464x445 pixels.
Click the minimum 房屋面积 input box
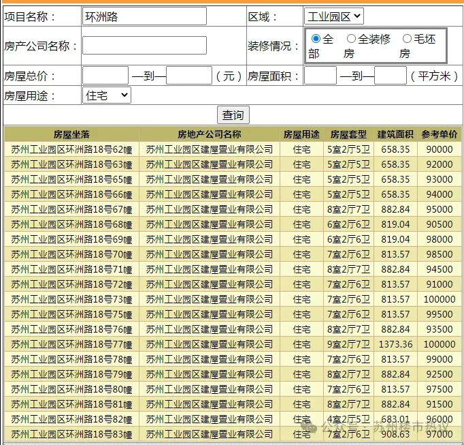[320, 76]
